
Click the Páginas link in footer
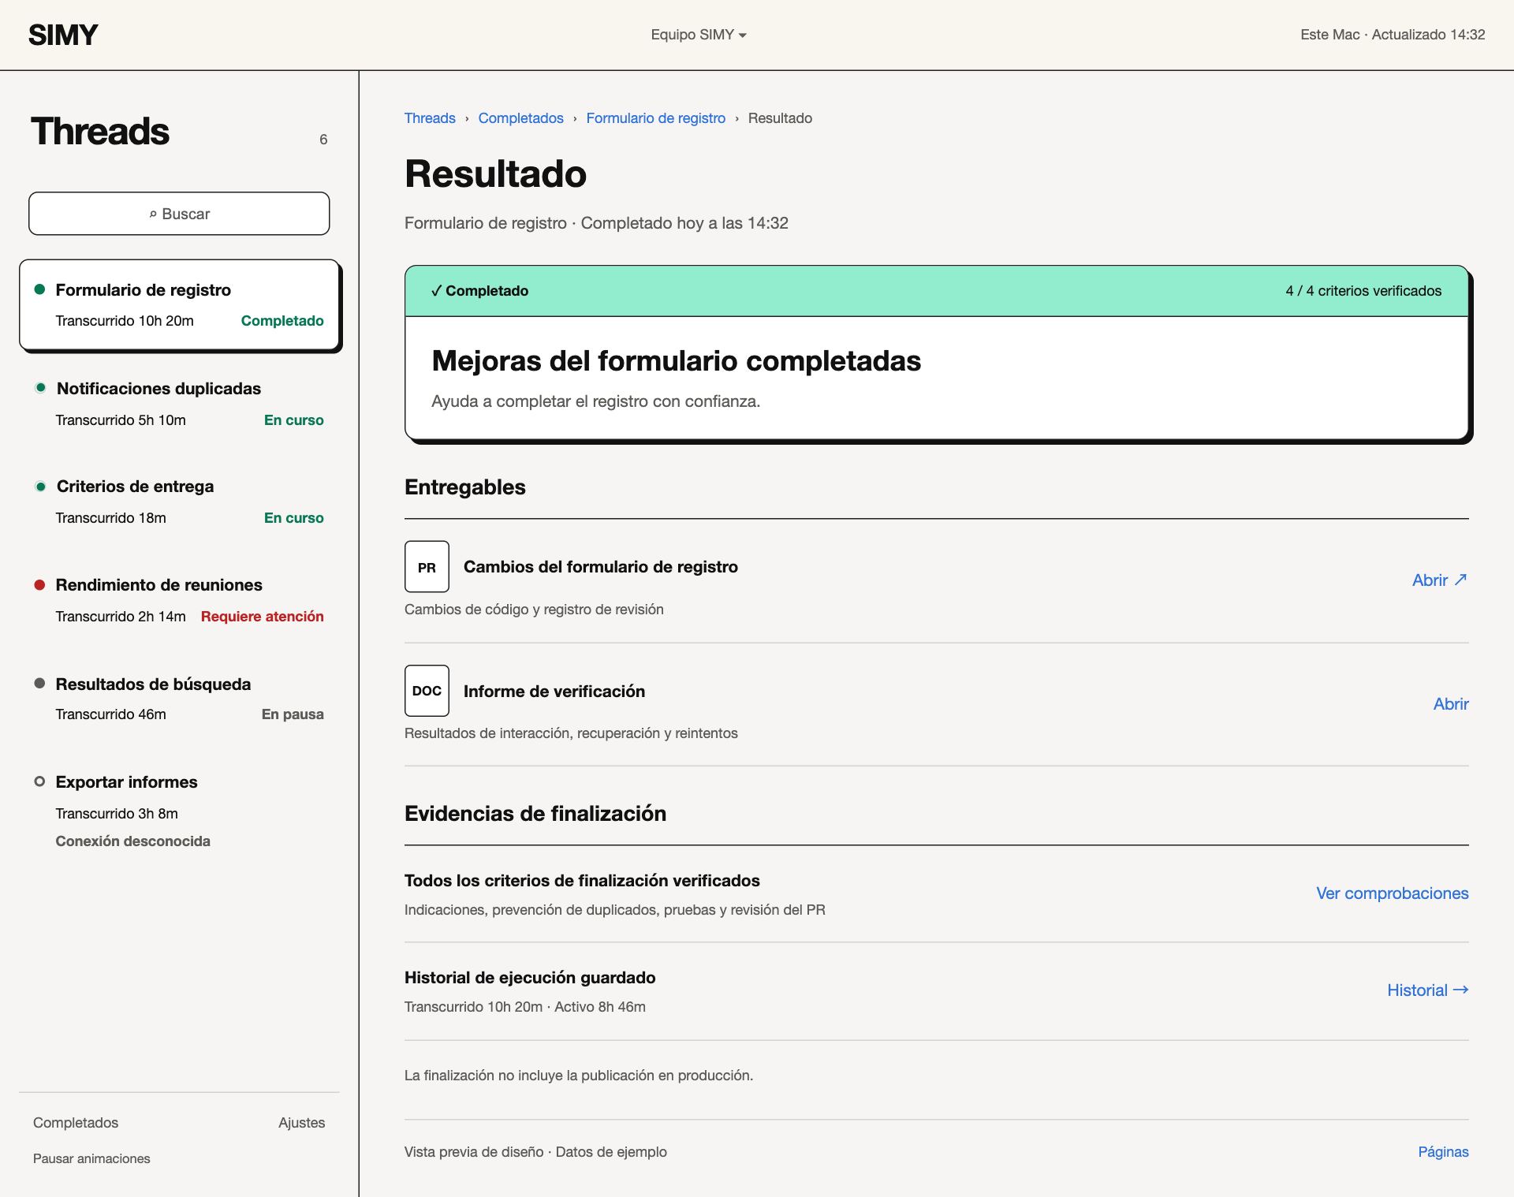1443,1152
